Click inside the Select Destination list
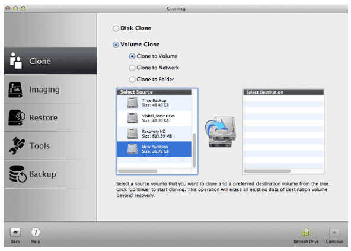The width and height of the screenshot is (351, 251). coord(283,132)
